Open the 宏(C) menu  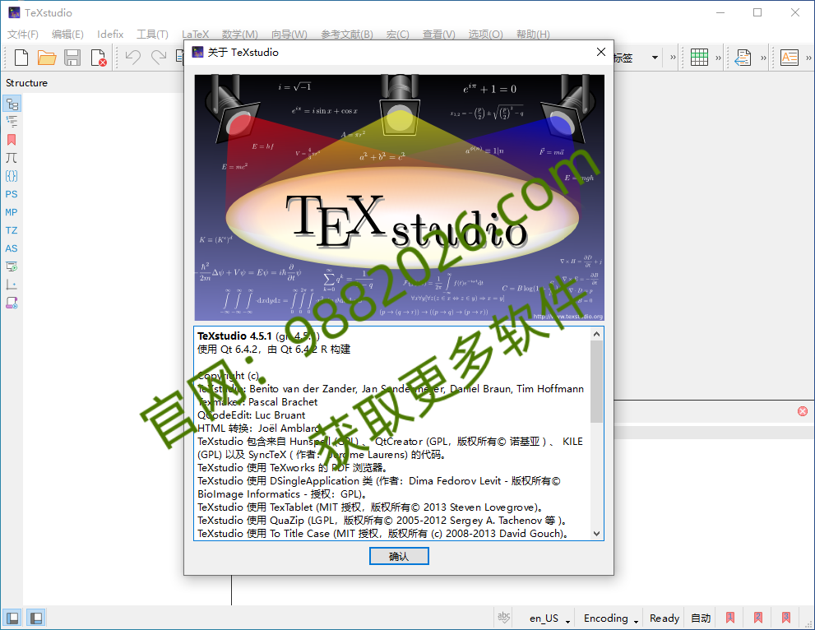point(397,35)
